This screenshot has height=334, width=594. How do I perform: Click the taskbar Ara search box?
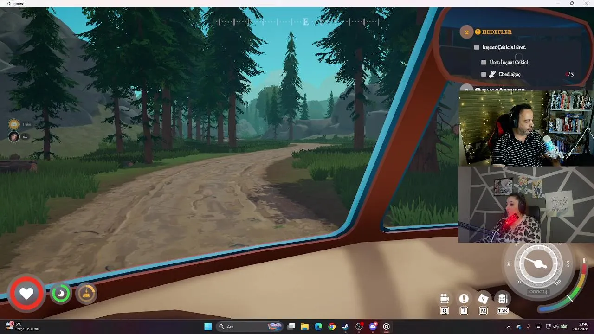click(250, 327)
